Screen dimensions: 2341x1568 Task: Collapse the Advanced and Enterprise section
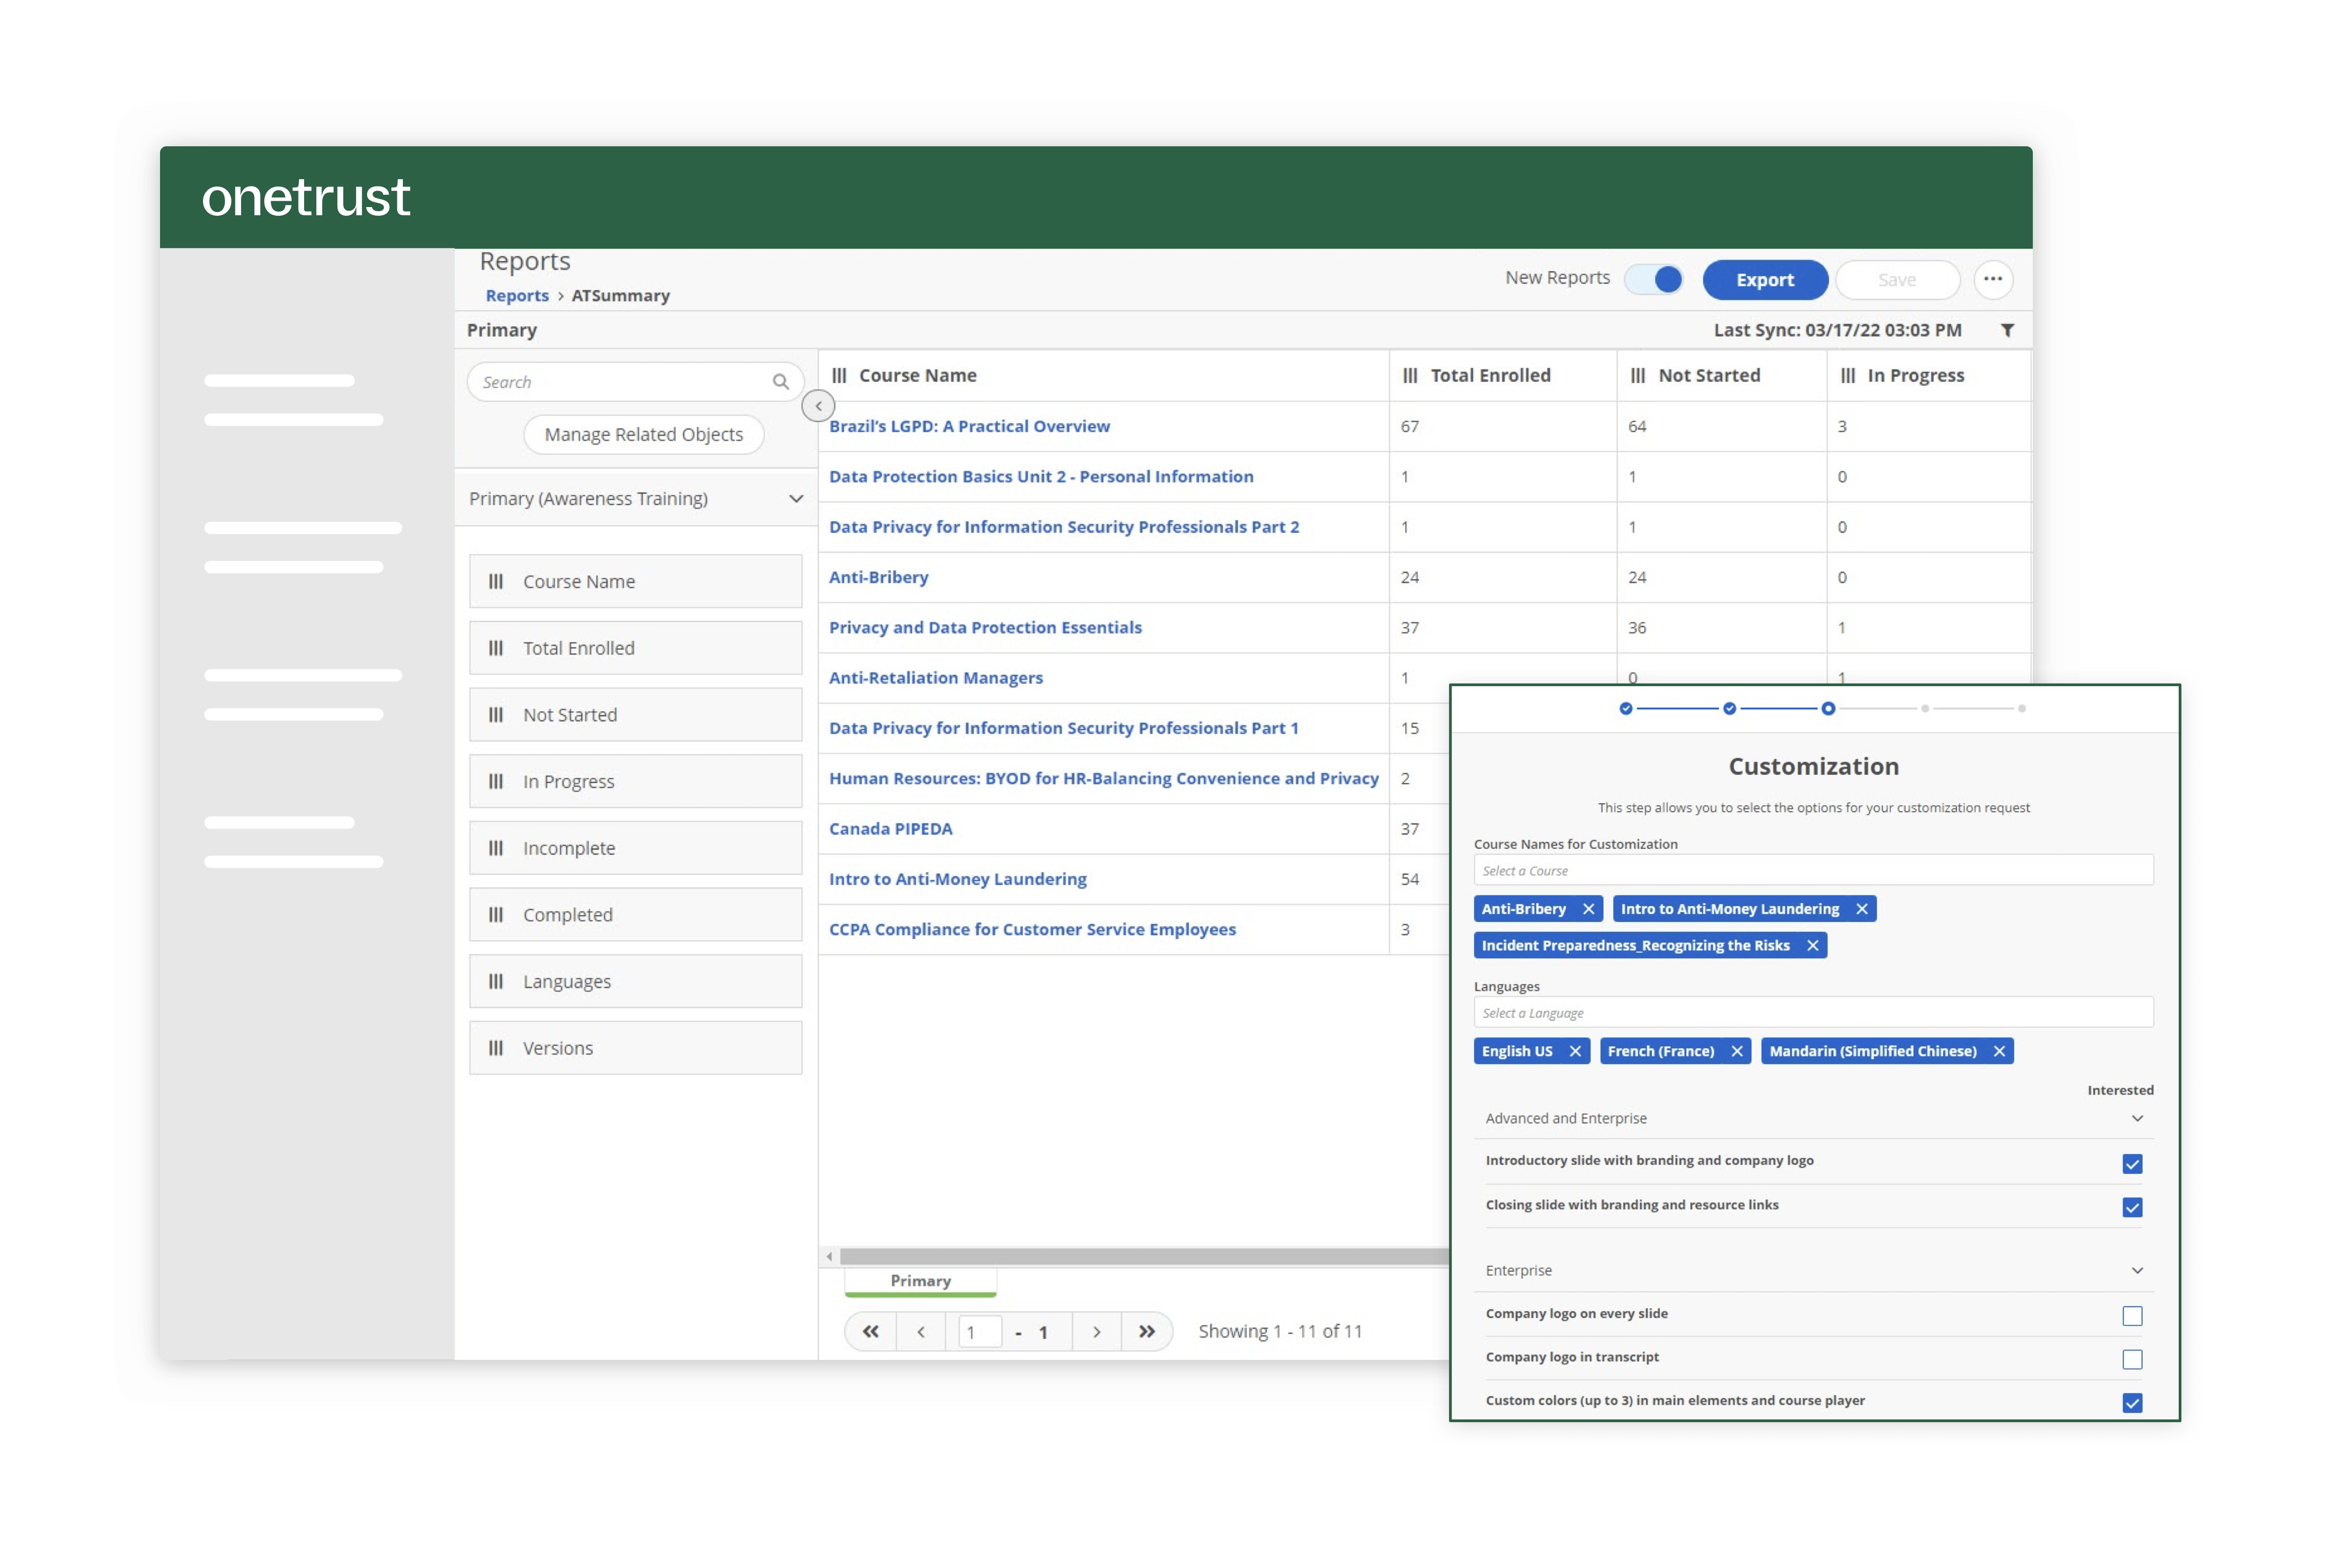[x=2137, y=1118]
